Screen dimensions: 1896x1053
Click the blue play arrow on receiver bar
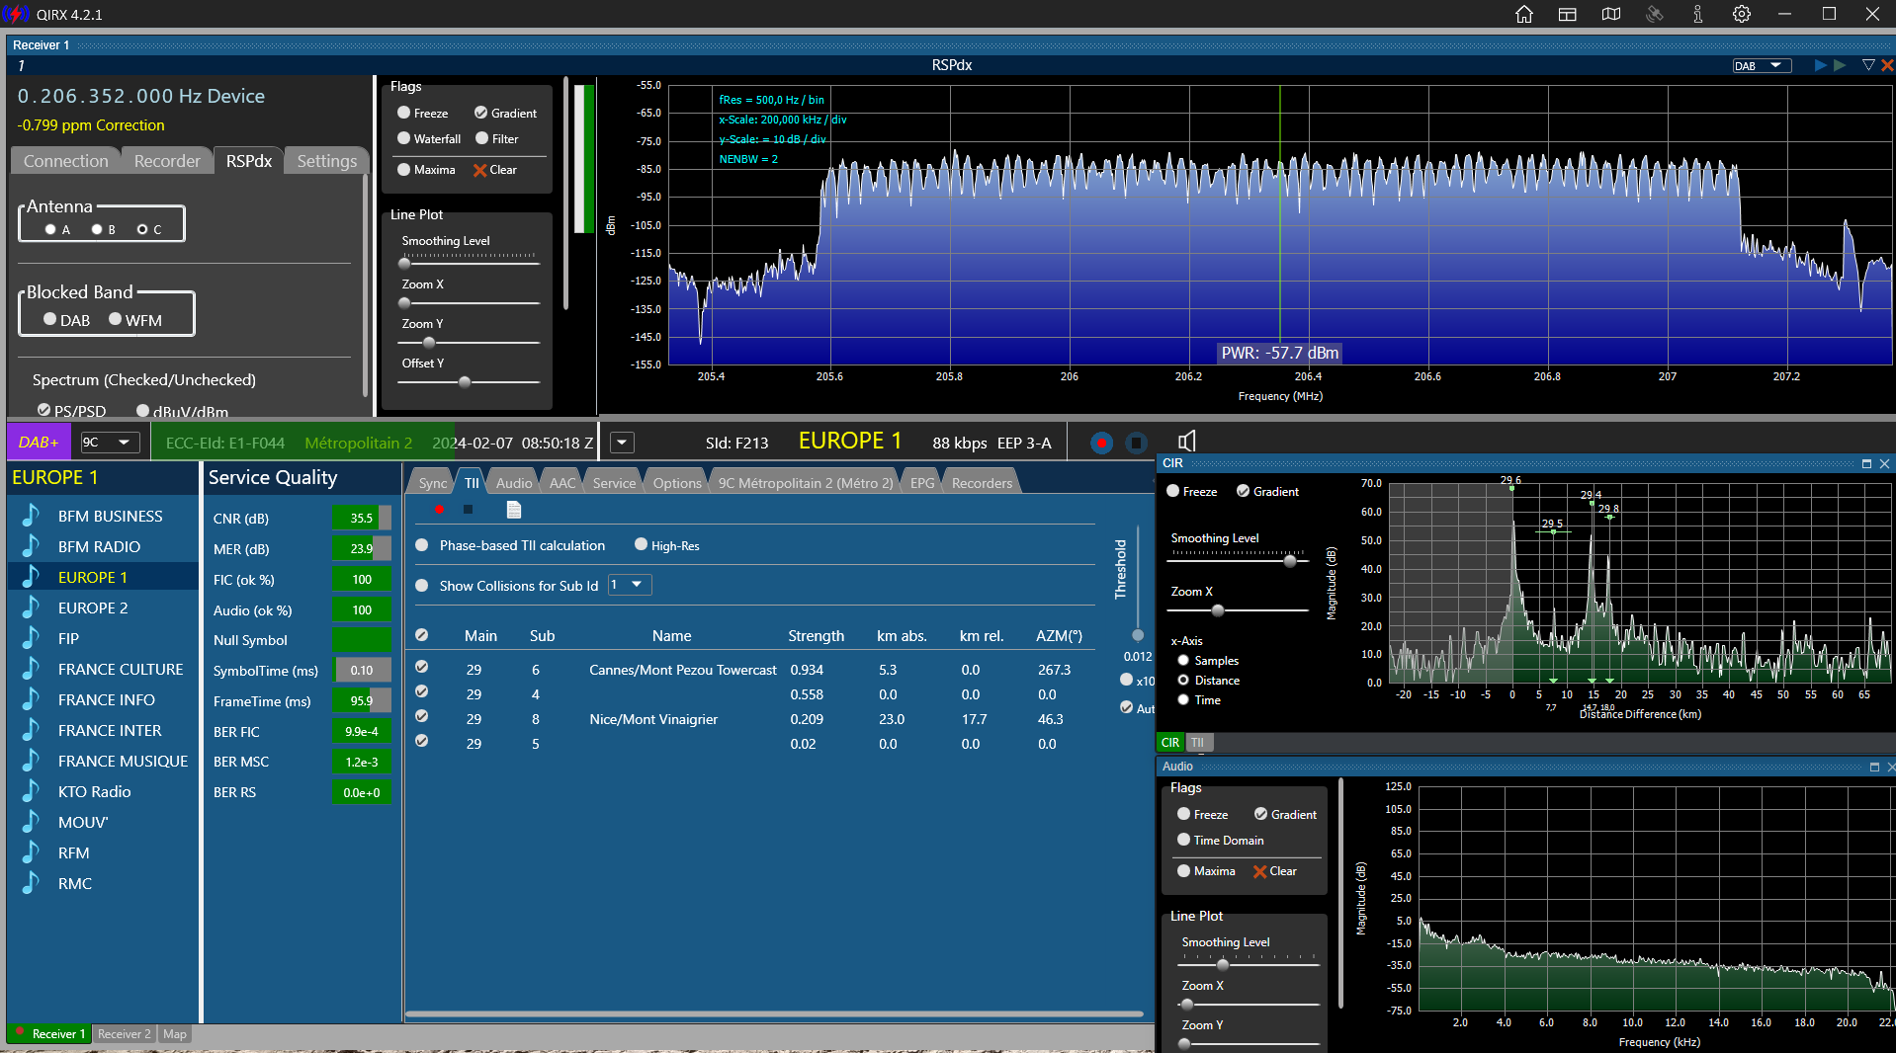pyautogui.click(x=1820, y=65)
